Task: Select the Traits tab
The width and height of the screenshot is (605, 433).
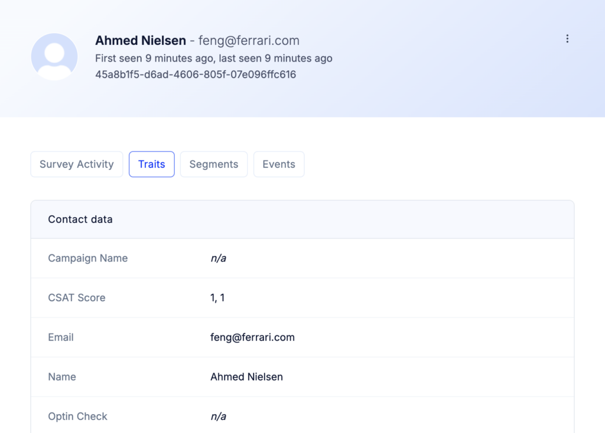Action: click(152, 164)
